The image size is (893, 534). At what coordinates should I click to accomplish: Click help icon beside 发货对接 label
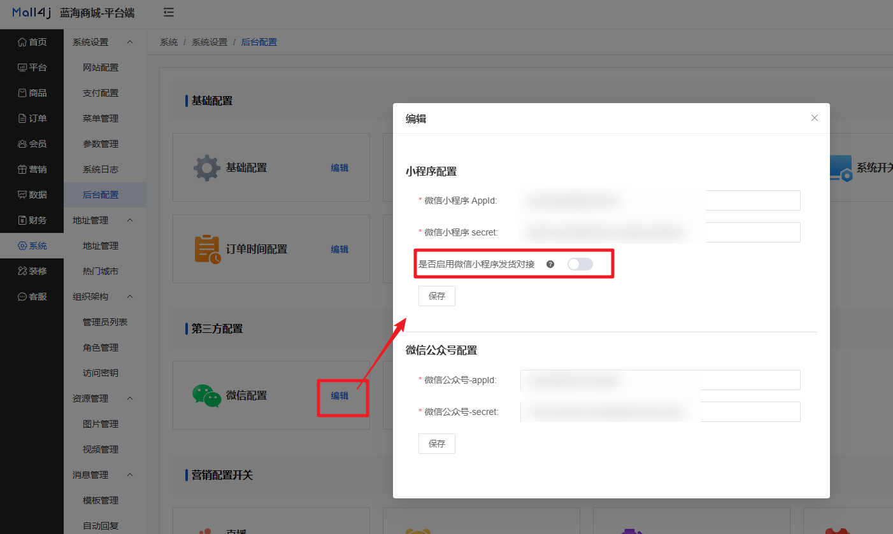pyautogui.click(x=550, y=264)
